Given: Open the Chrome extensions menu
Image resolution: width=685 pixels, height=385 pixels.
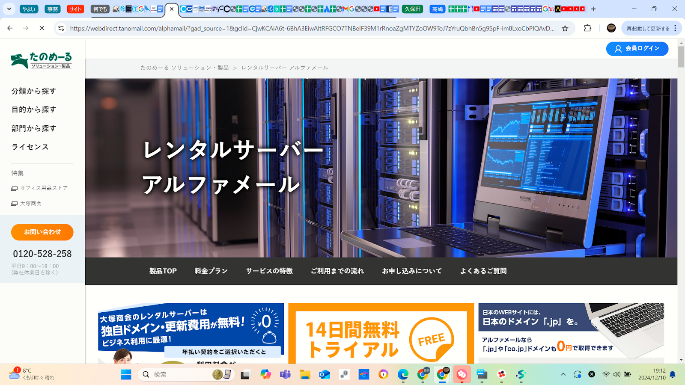Looking at the screenshot, I should coord(587,28).
